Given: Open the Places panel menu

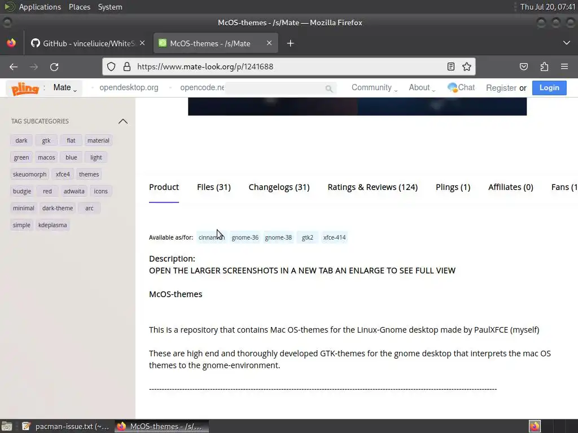Looking at the screenshot, I should (x=80, y=7).
